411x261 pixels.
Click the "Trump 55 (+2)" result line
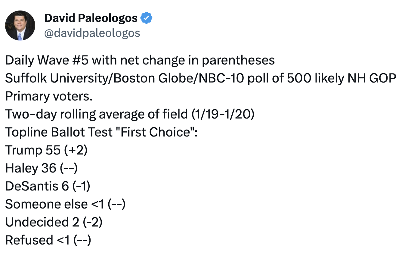[x=46, y=150]
